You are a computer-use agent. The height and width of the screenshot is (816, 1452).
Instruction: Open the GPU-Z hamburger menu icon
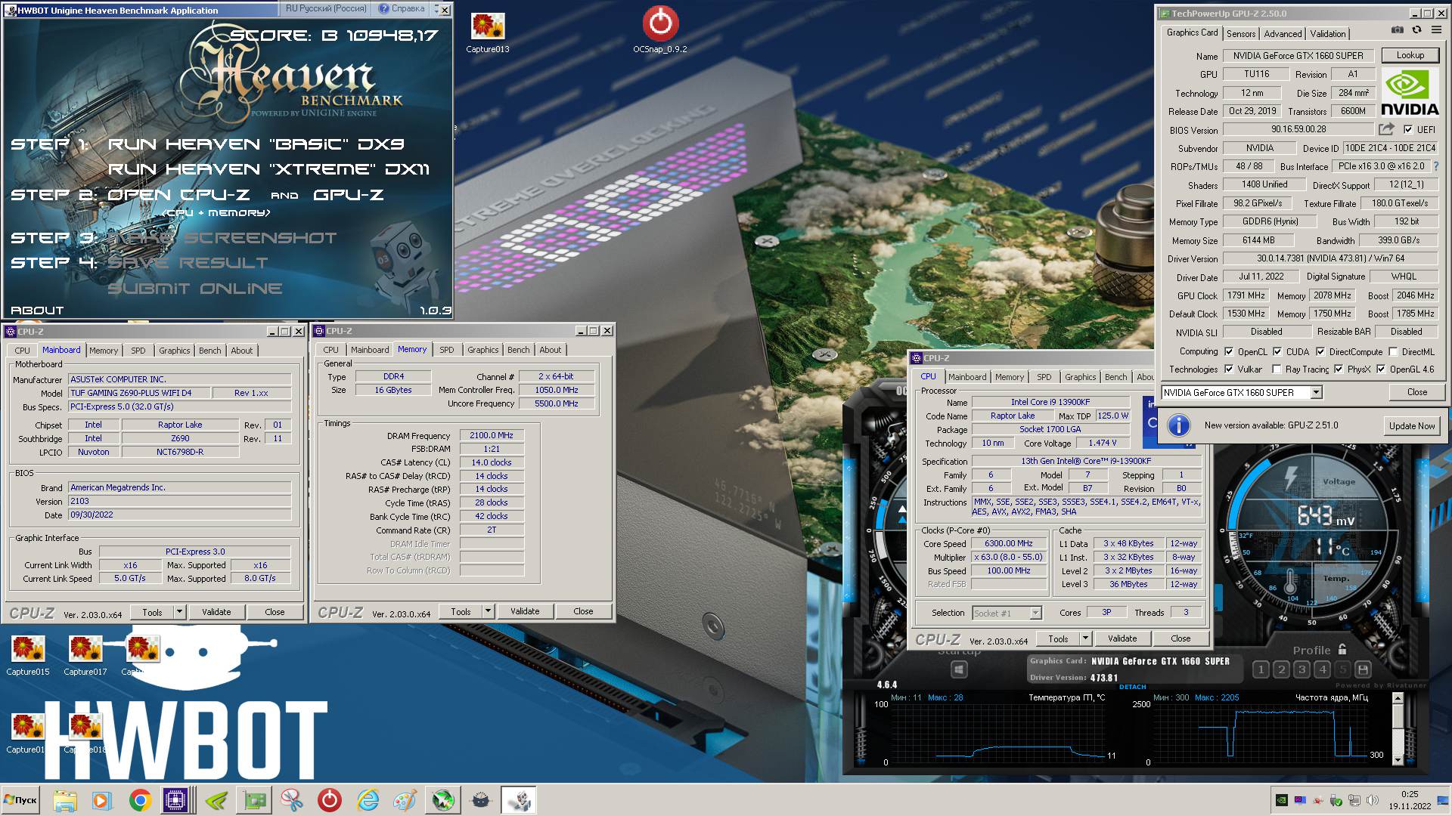(x=1435, y=30)
